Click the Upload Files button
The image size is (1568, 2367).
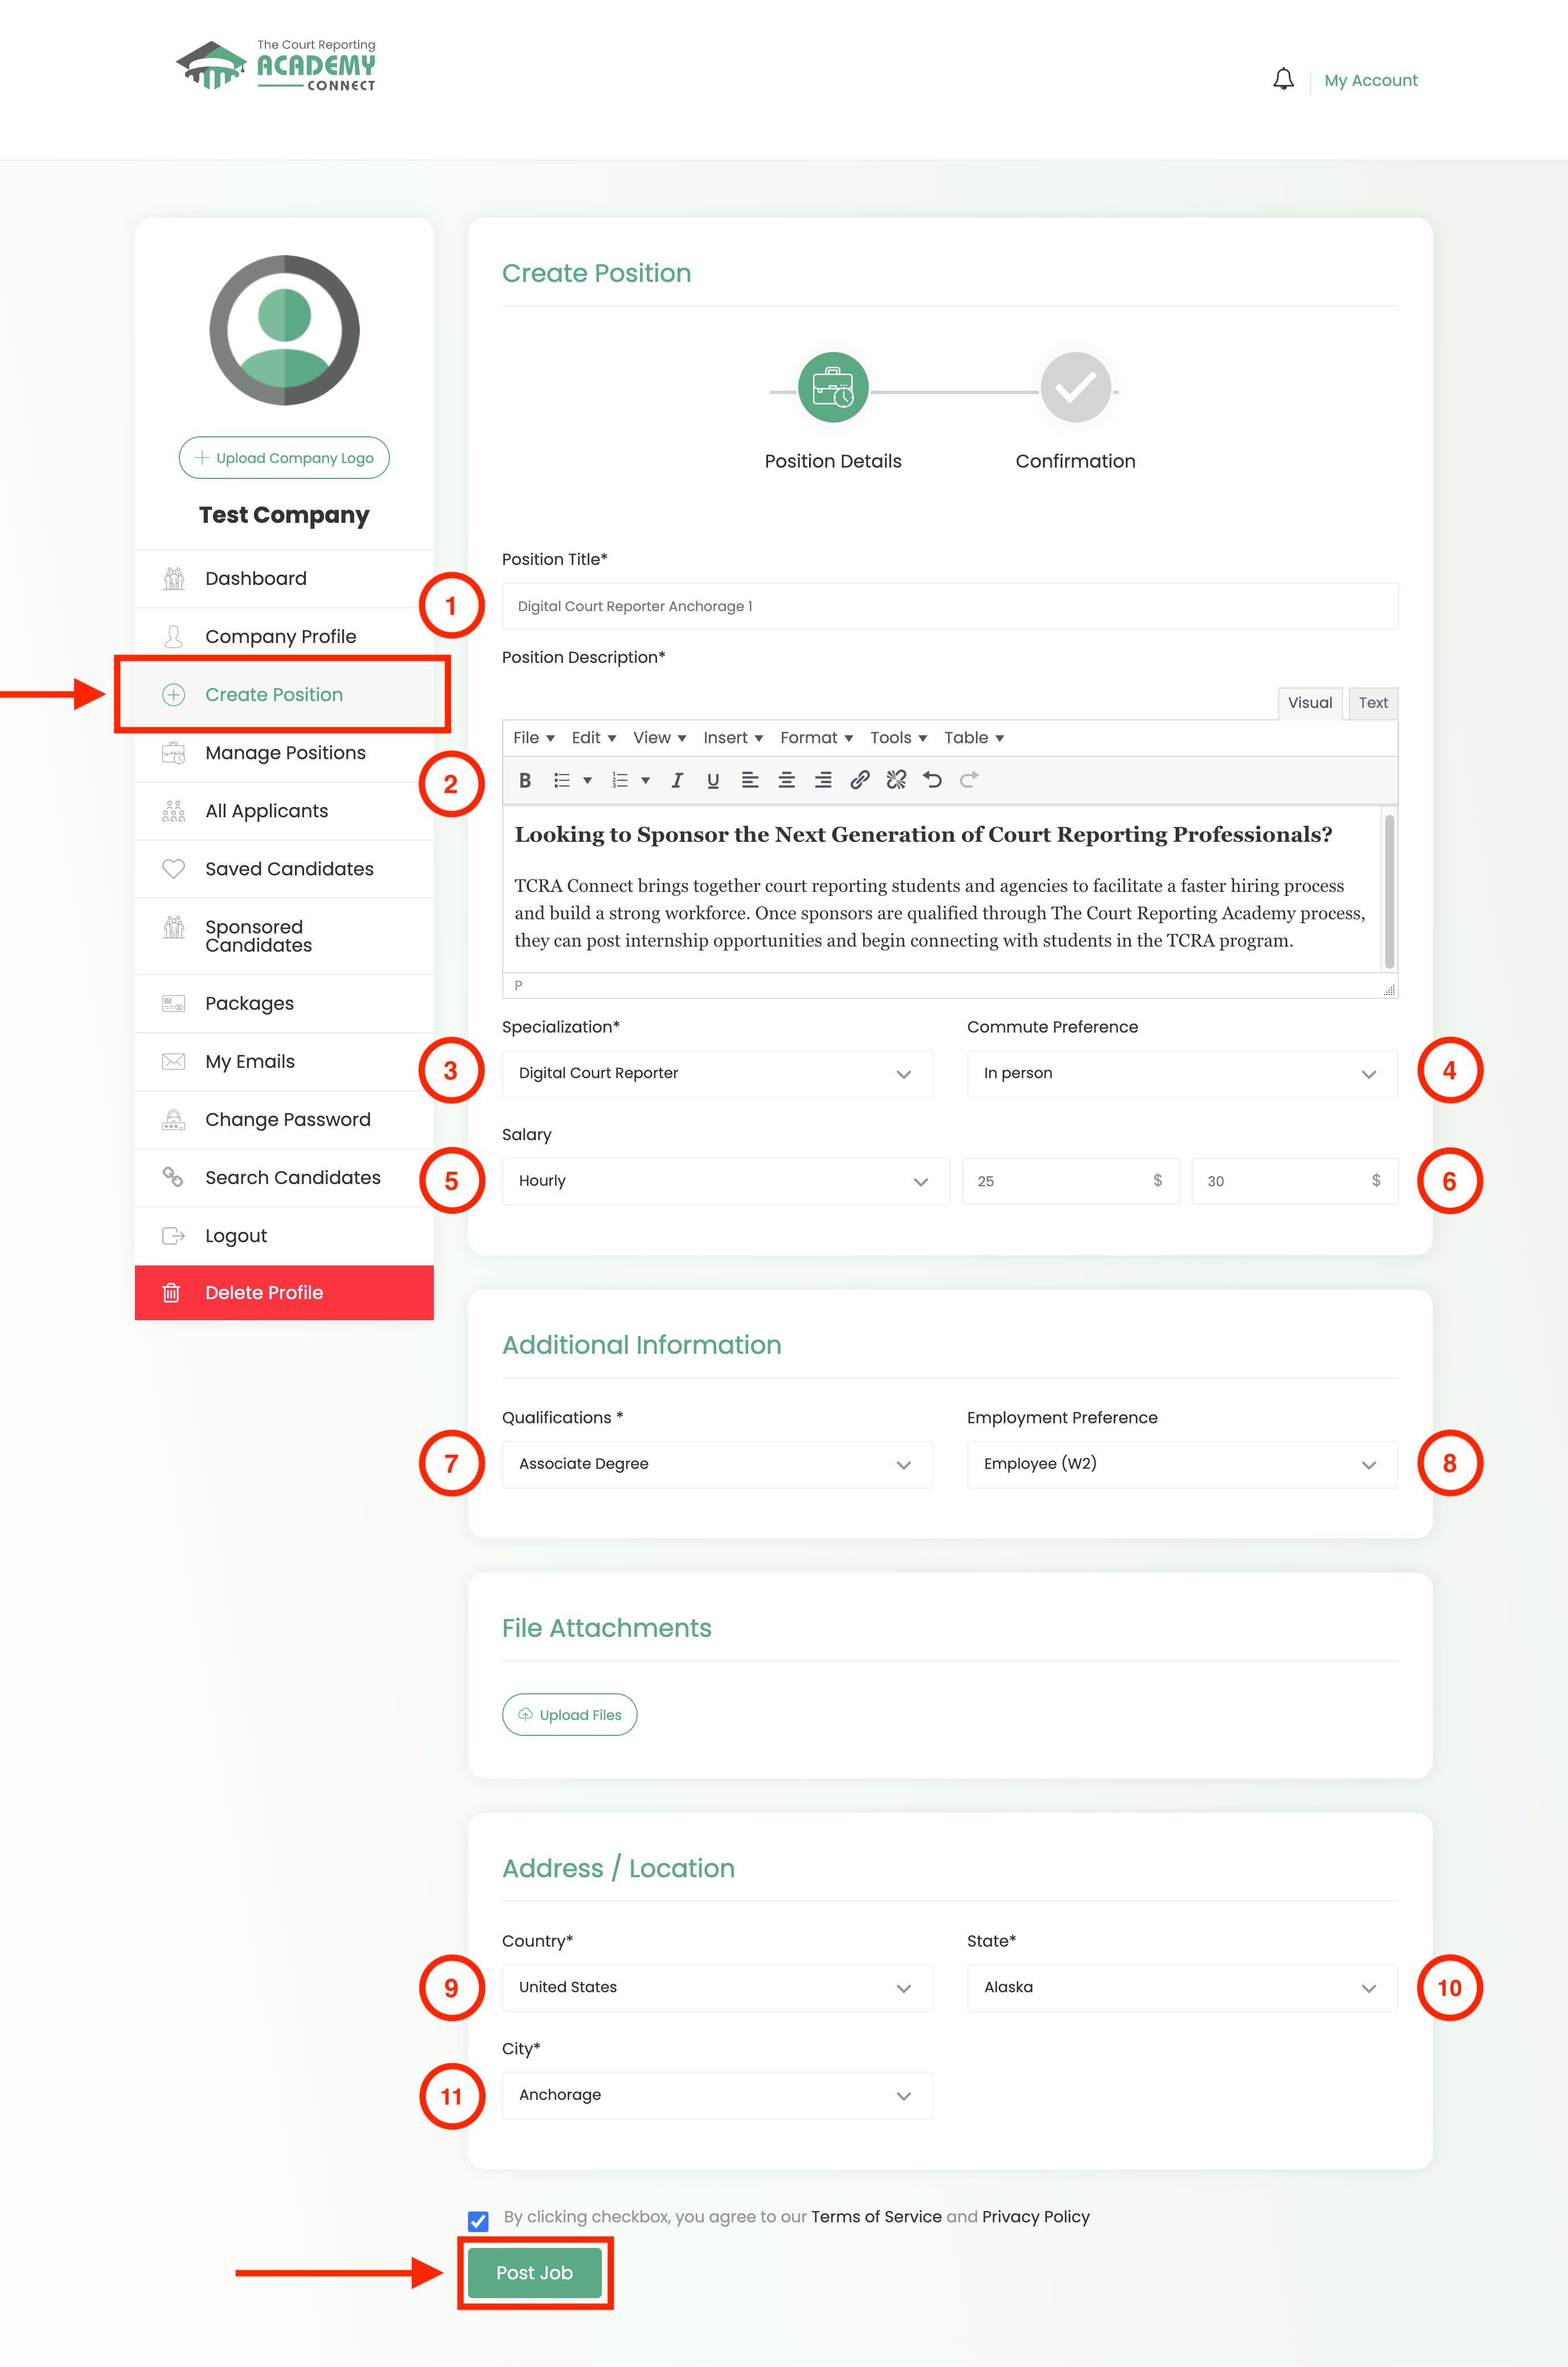[569, 1715]
